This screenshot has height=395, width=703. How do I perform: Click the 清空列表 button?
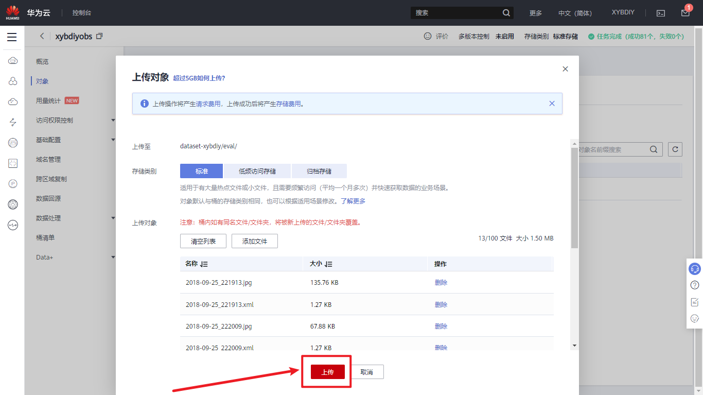tap(203, 241)
